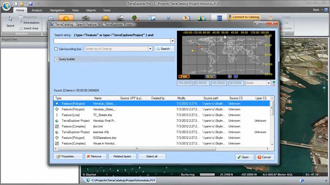This screenshot has height=185, width=330.
Task: Click the Open folder icon in quick access toolbar
Action: point(22,4)
